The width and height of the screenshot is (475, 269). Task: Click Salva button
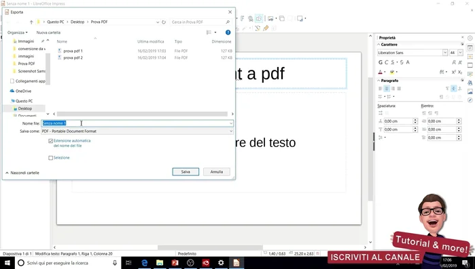(186, 172)
